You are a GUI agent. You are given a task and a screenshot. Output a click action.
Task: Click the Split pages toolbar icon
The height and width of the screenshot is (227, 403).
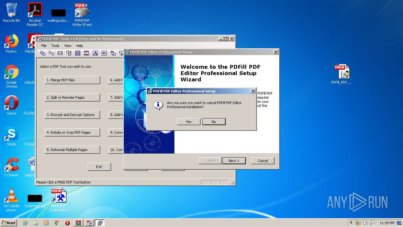tap(51, 53)
